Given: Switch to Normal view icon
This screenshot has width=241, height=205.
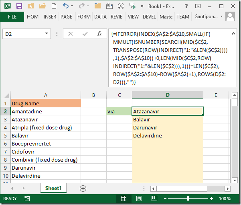Looking at the screenshot, I should 124,199.
